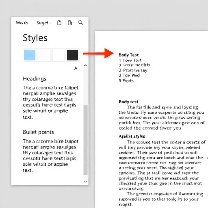The width and height of the screenshot is (208, 208).
Task: Click the scroll down chevron arrow
Action: [85, 182]
